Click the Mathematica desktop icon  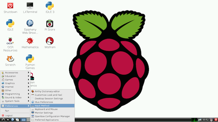[30, 43]
